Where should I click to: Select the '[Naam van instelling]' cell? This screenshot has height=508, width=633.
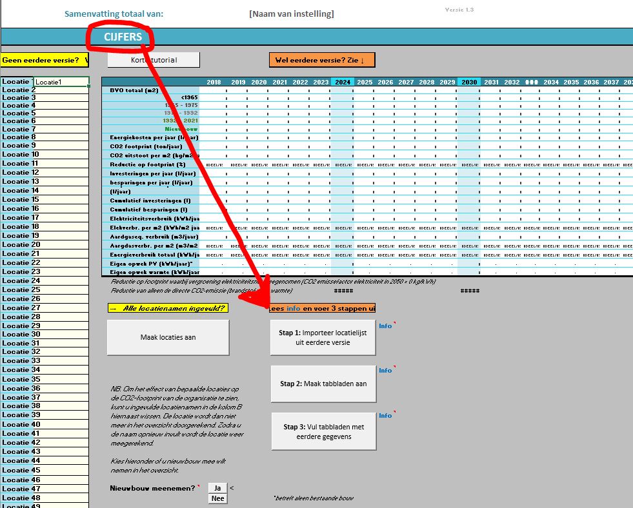[x=292, y=14]
